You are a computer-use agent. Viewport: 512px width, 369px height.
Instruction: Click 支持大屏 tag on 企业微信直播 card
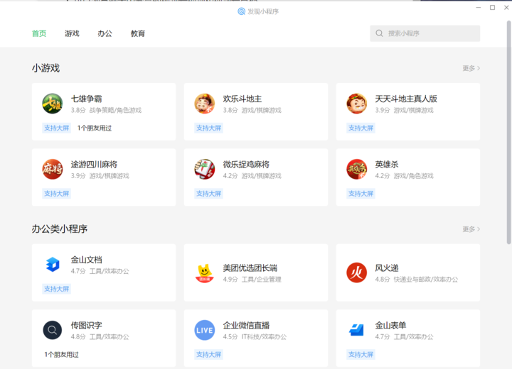coord(208,354)
